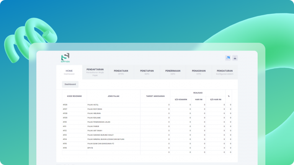
Task: Switch to the HOME tab
Action: click(69, 72)
